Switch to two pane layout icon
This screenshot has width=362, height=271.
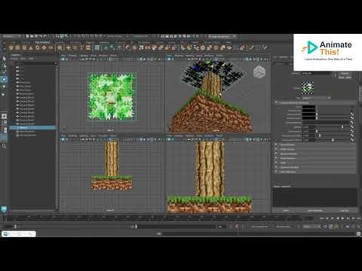pos(4,130)
